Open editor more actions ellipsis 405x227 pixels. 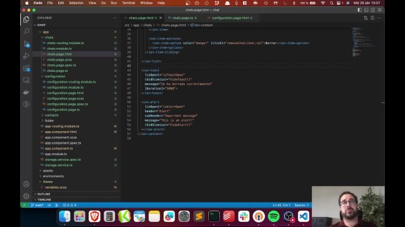(379, 18)
